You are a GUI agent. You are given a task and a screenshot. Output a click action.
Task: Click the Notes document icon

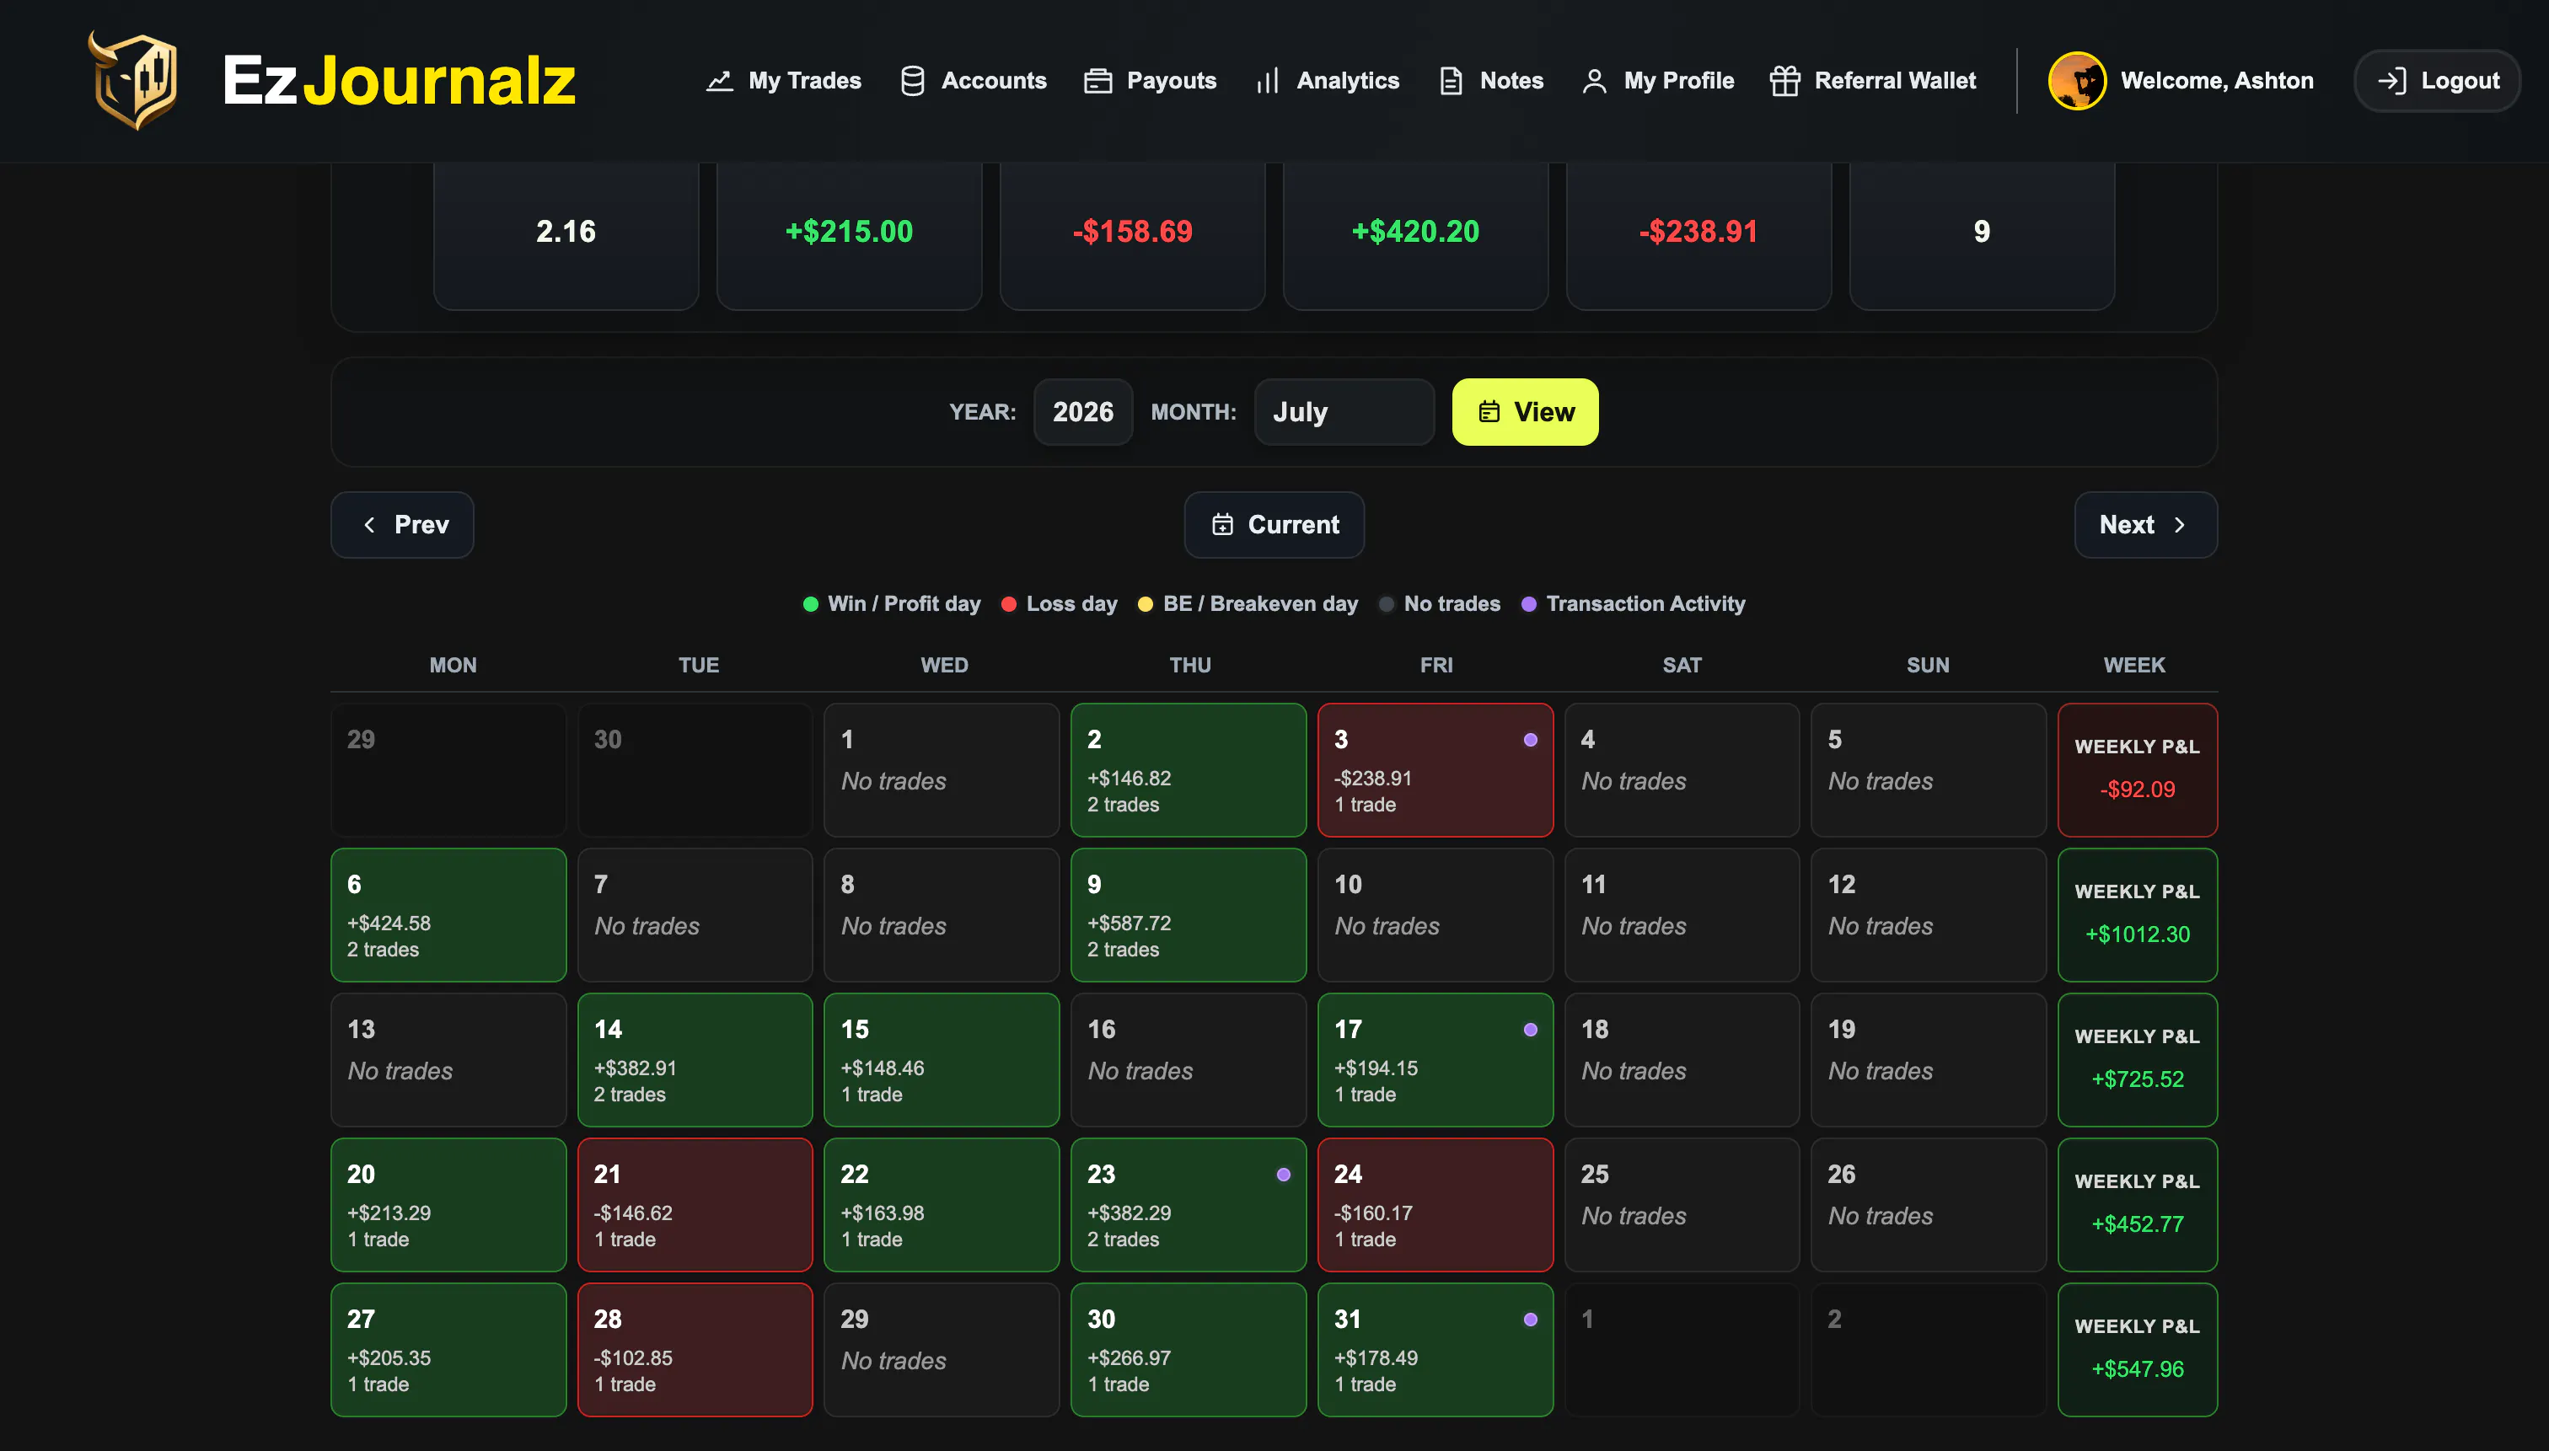(1452, 81)
